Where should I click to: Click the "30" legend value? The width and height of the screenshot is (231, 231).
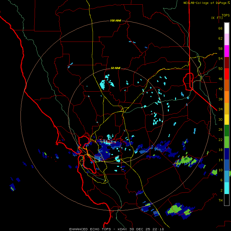click(220, 119)
